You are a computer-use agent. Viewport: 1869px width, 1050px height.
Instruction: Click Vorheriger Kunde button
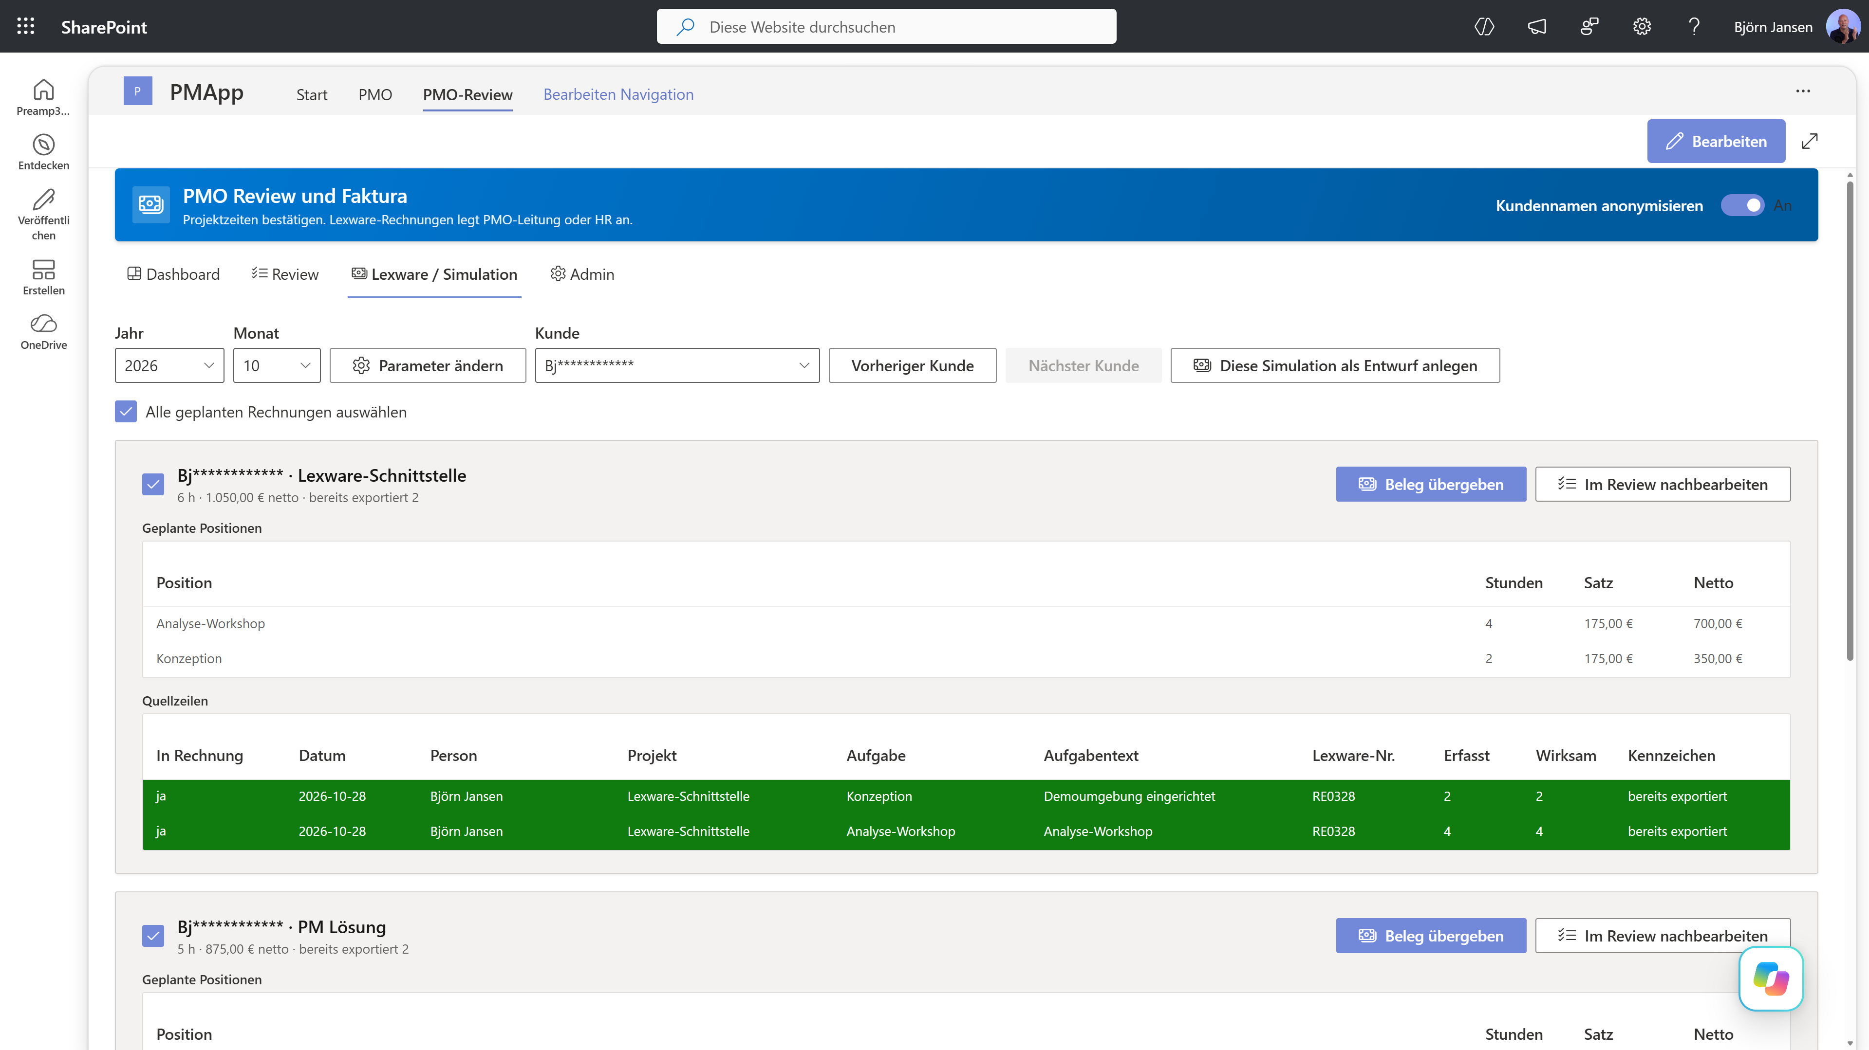point(912,365)
